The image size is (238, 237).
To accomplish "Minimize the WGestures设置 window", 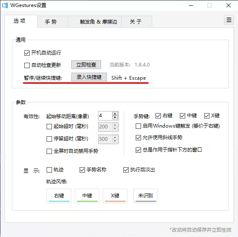I will click(x=191, y=5).
